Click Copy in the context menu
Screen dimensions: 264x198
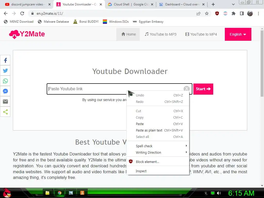click(158, 117)
